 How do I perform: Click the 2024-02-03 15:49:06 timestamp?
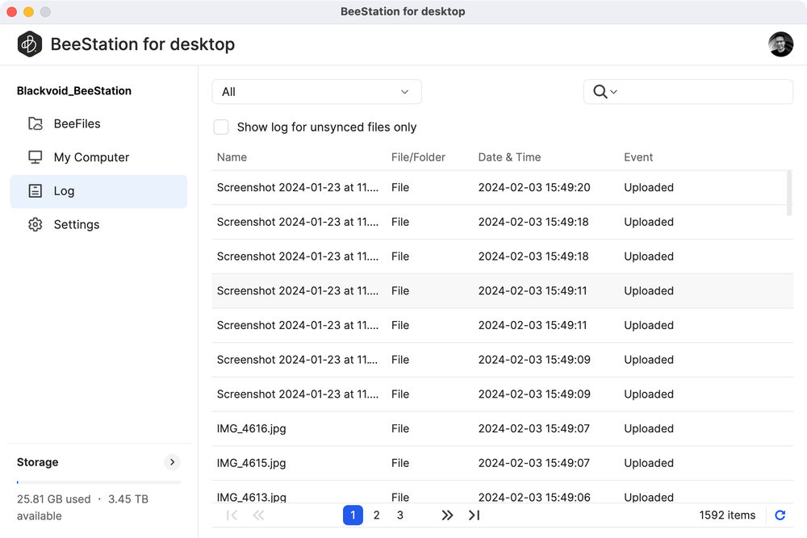[x=534, y=497]
